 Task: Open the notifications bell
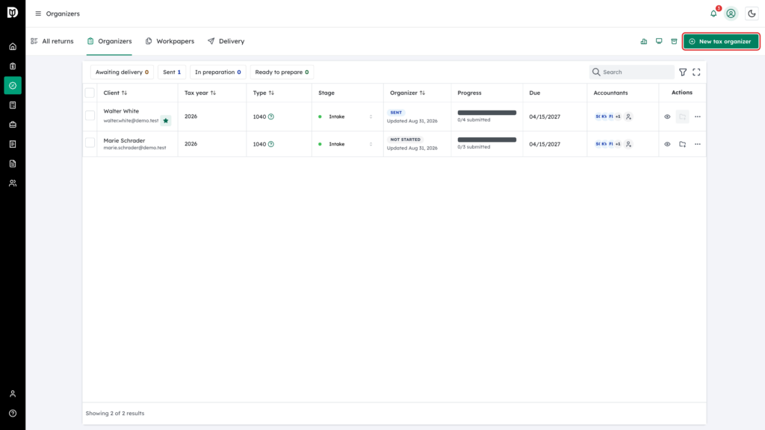click(713, 13)
